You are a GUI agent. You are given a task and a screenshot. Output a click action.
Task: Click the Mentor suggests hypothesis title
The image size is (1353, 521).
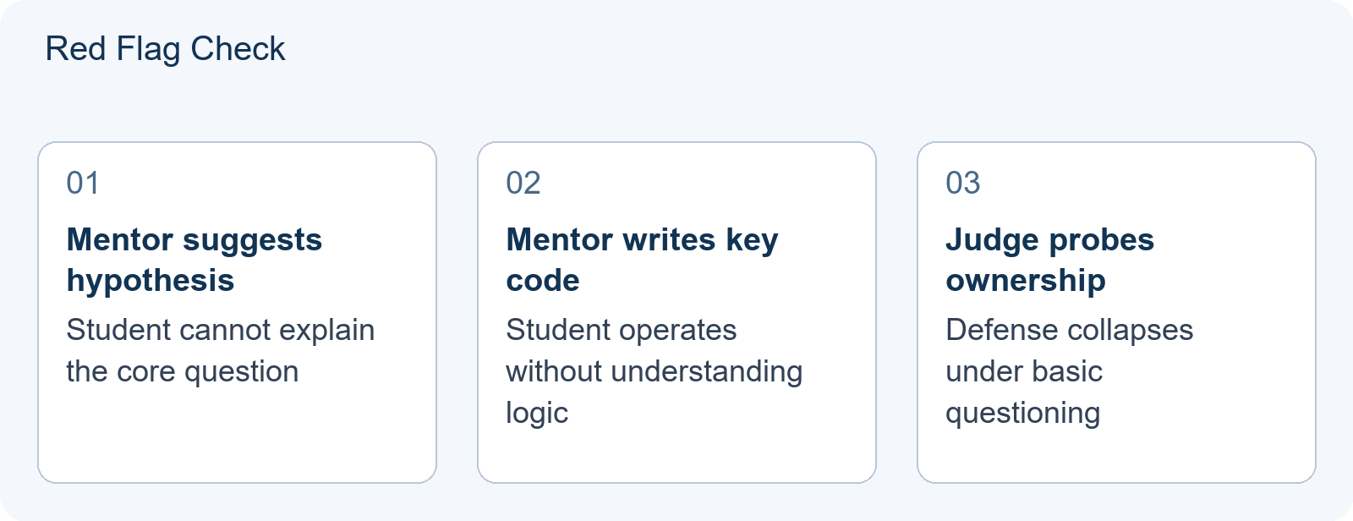pos(194,260)
